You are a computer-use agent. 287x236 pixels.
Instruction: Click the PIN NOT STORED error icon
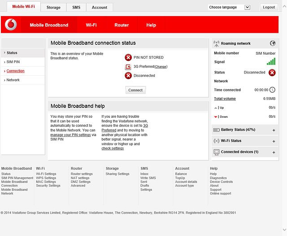click(x=128, y=57)
